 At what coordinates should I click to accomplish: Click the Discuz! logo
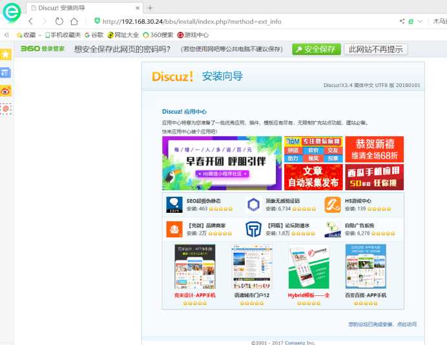tap(172, 77)
